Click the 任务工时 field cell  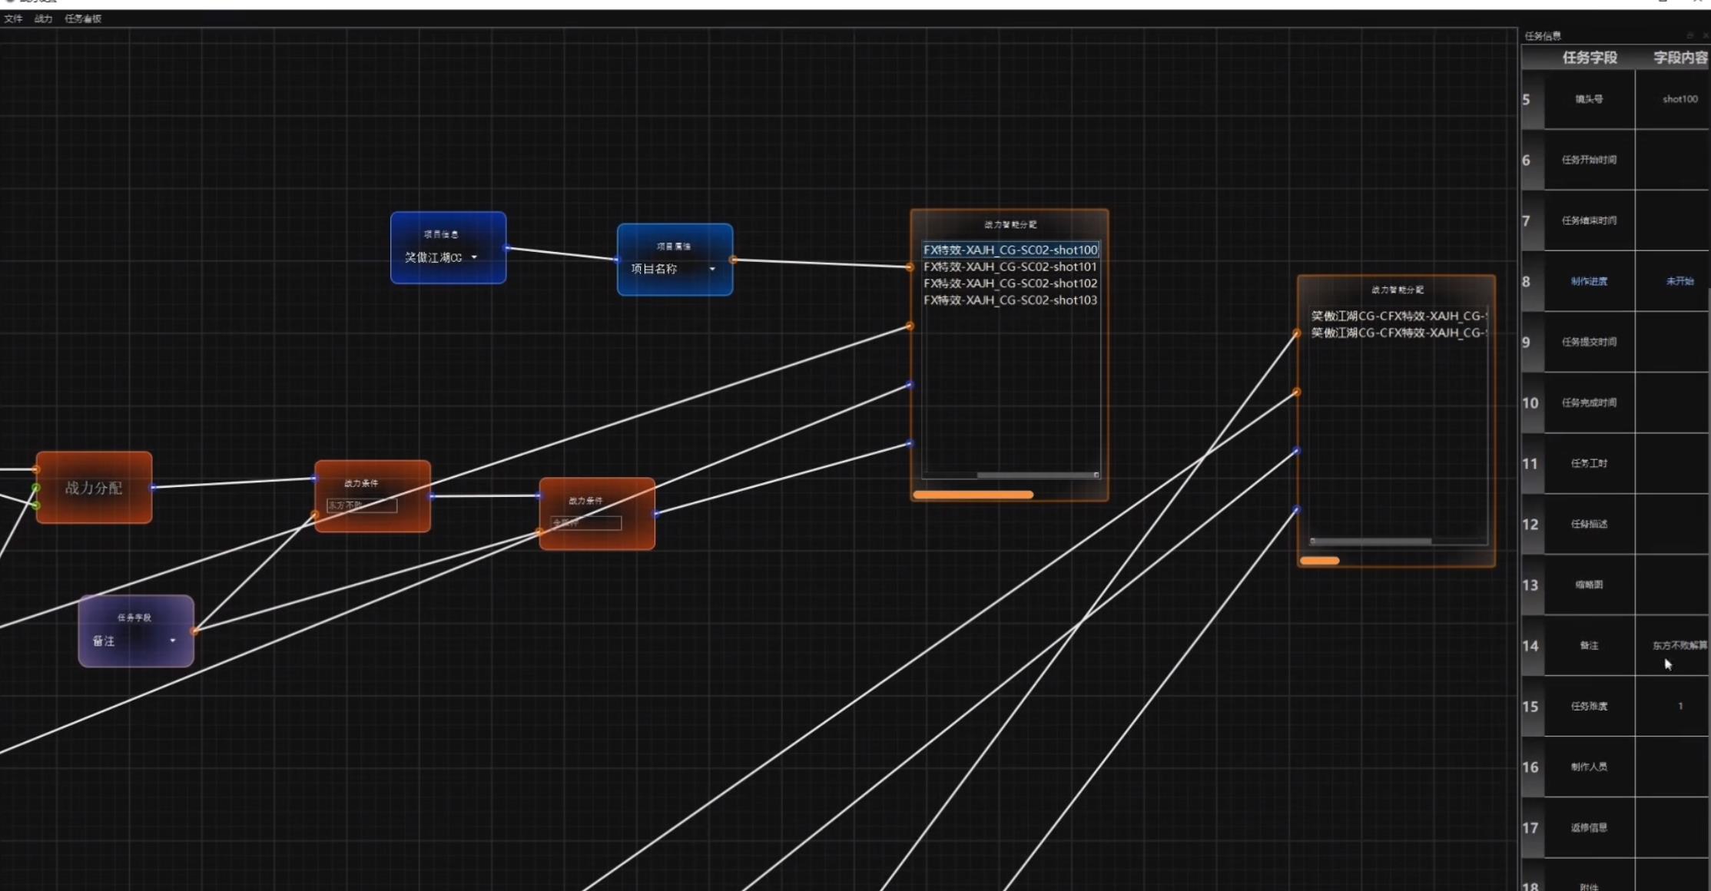coord(1589,463)
